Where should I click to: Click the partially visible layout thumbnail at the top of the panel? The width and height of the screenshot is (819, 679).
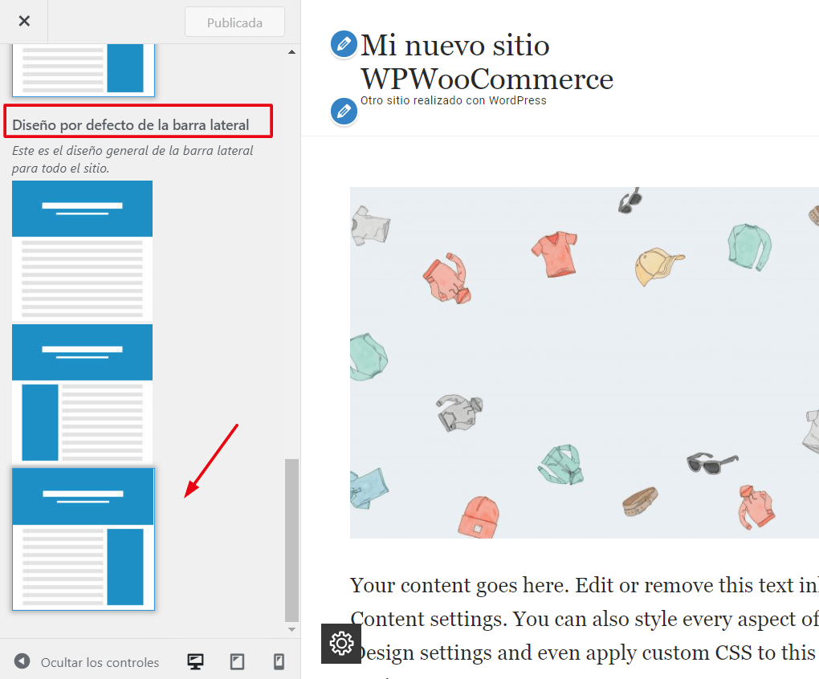(83, 70)
